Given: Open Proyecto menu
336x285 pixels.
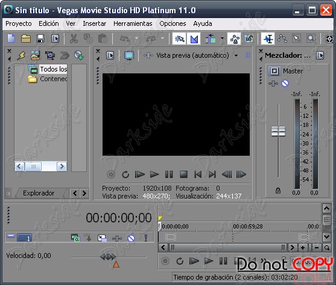Looking at the screenshot, I should pyautogui.click(x=19, y=23).
